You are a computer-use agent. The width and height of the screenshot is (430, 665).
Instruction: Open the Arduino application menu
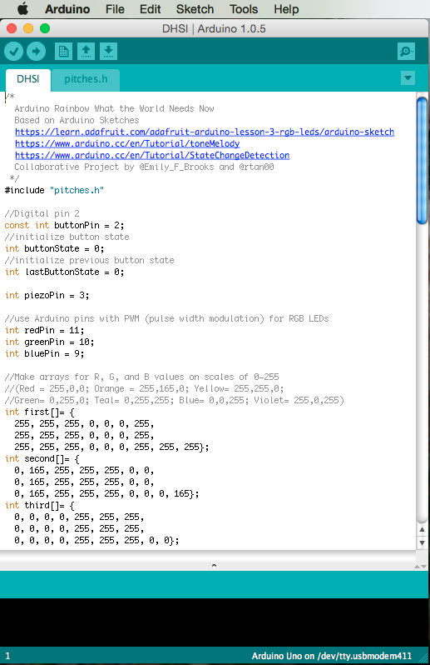[67, 9]
